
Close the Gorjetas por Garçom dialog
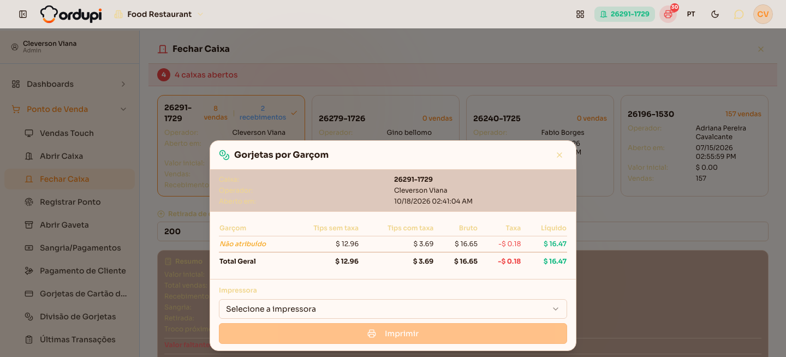[x=559, y=155]
